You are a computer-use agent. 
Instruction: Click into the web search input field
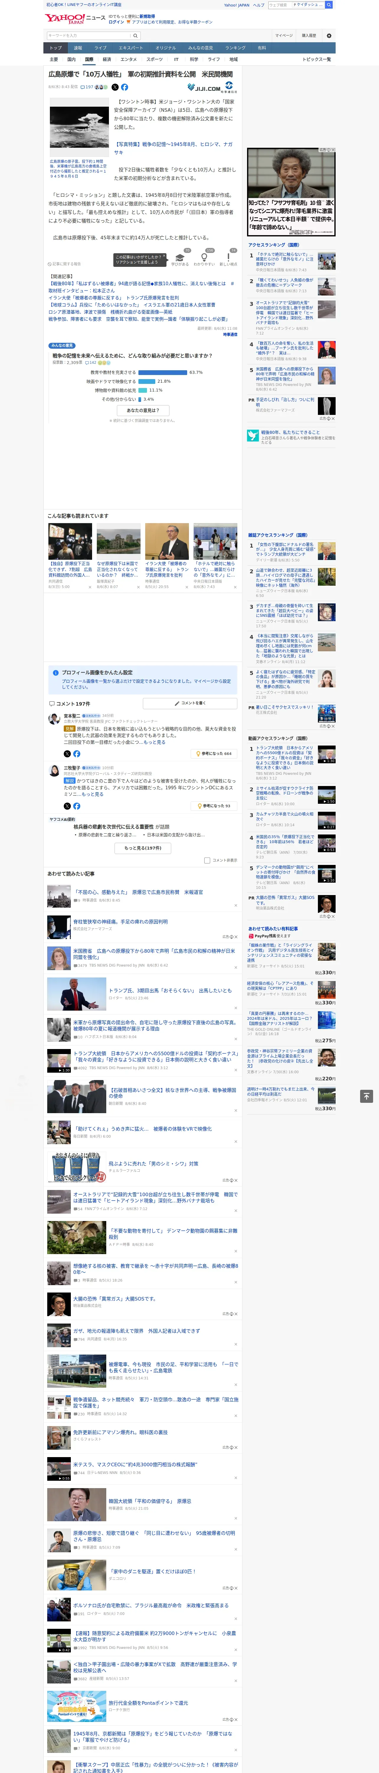(x=296, y=5)
